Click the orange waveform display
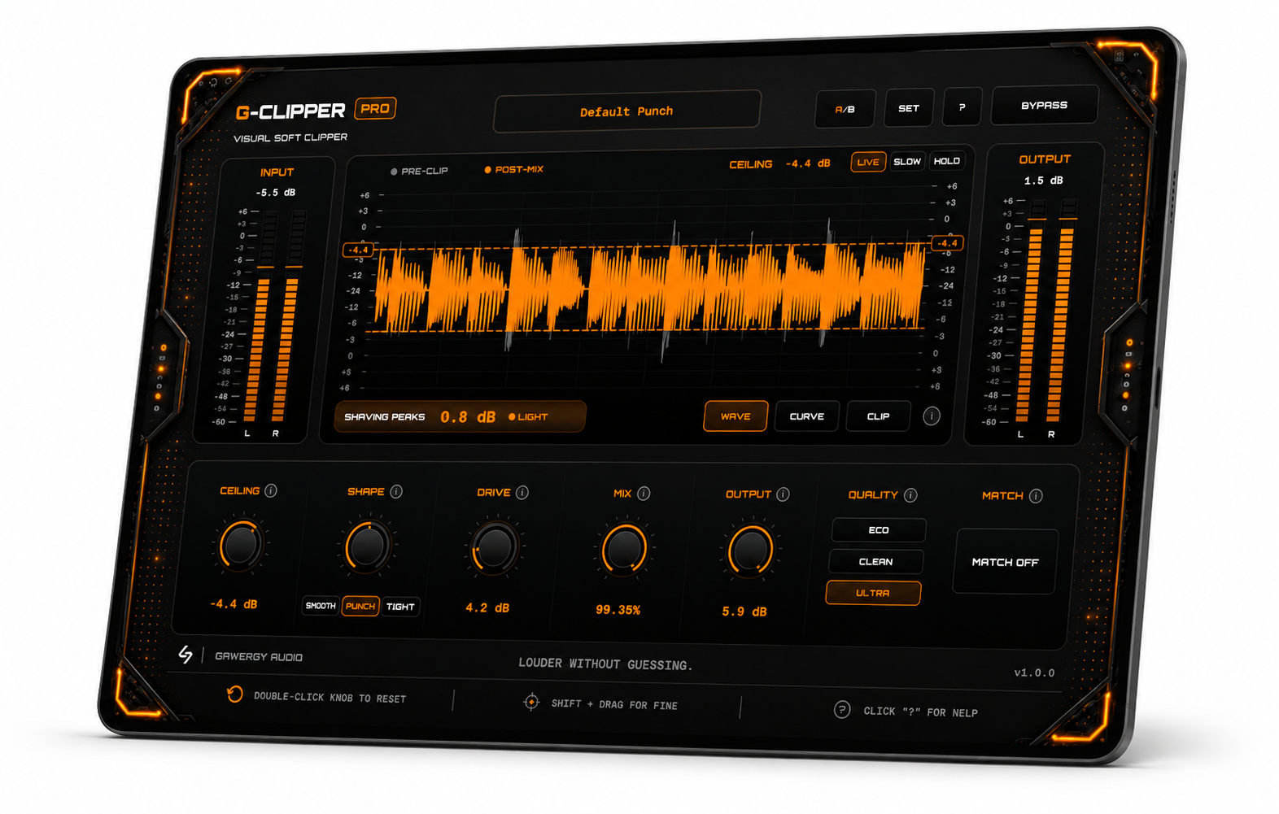 (648, 287)
